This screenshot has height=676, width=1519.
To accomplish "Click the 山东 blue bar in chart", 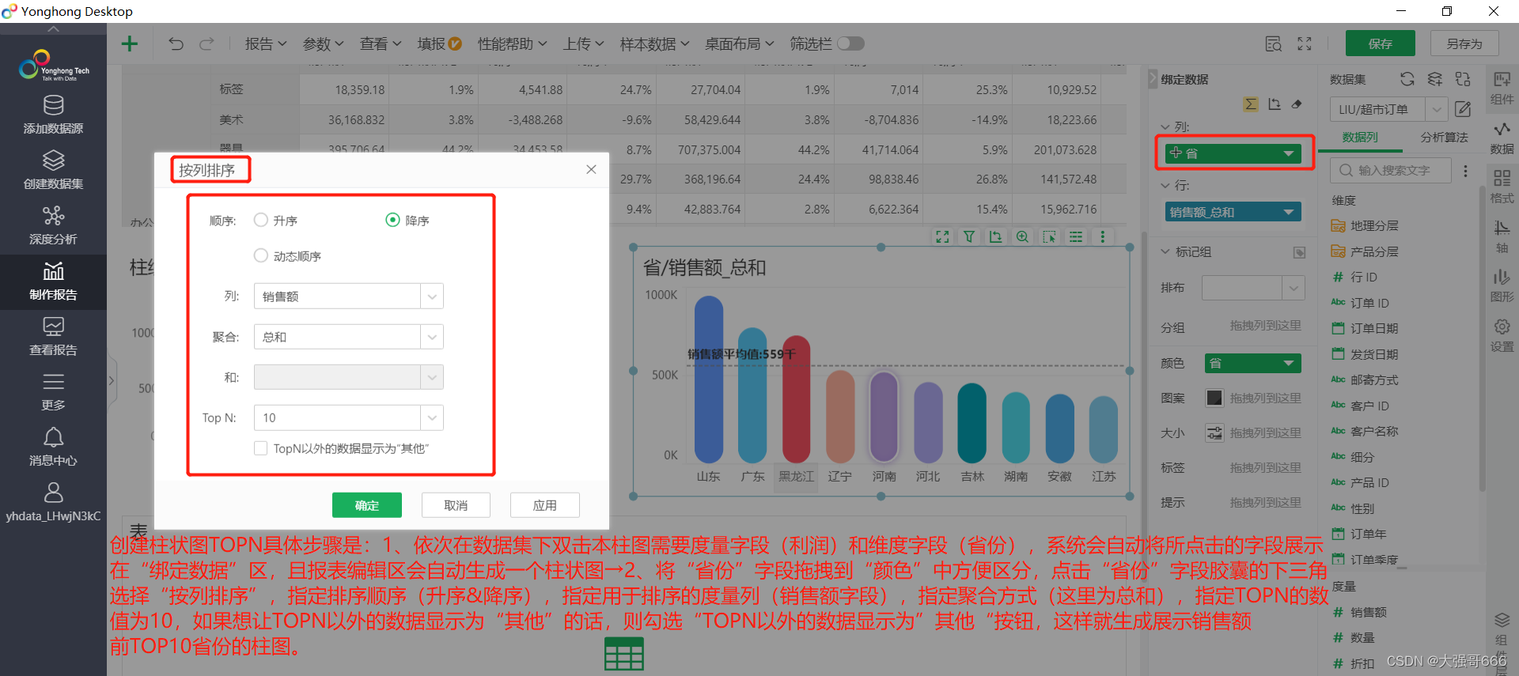I will coord(708,380).
